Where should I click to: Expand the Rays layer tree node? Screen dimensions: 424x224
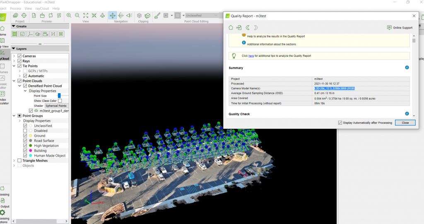(14, 61)
